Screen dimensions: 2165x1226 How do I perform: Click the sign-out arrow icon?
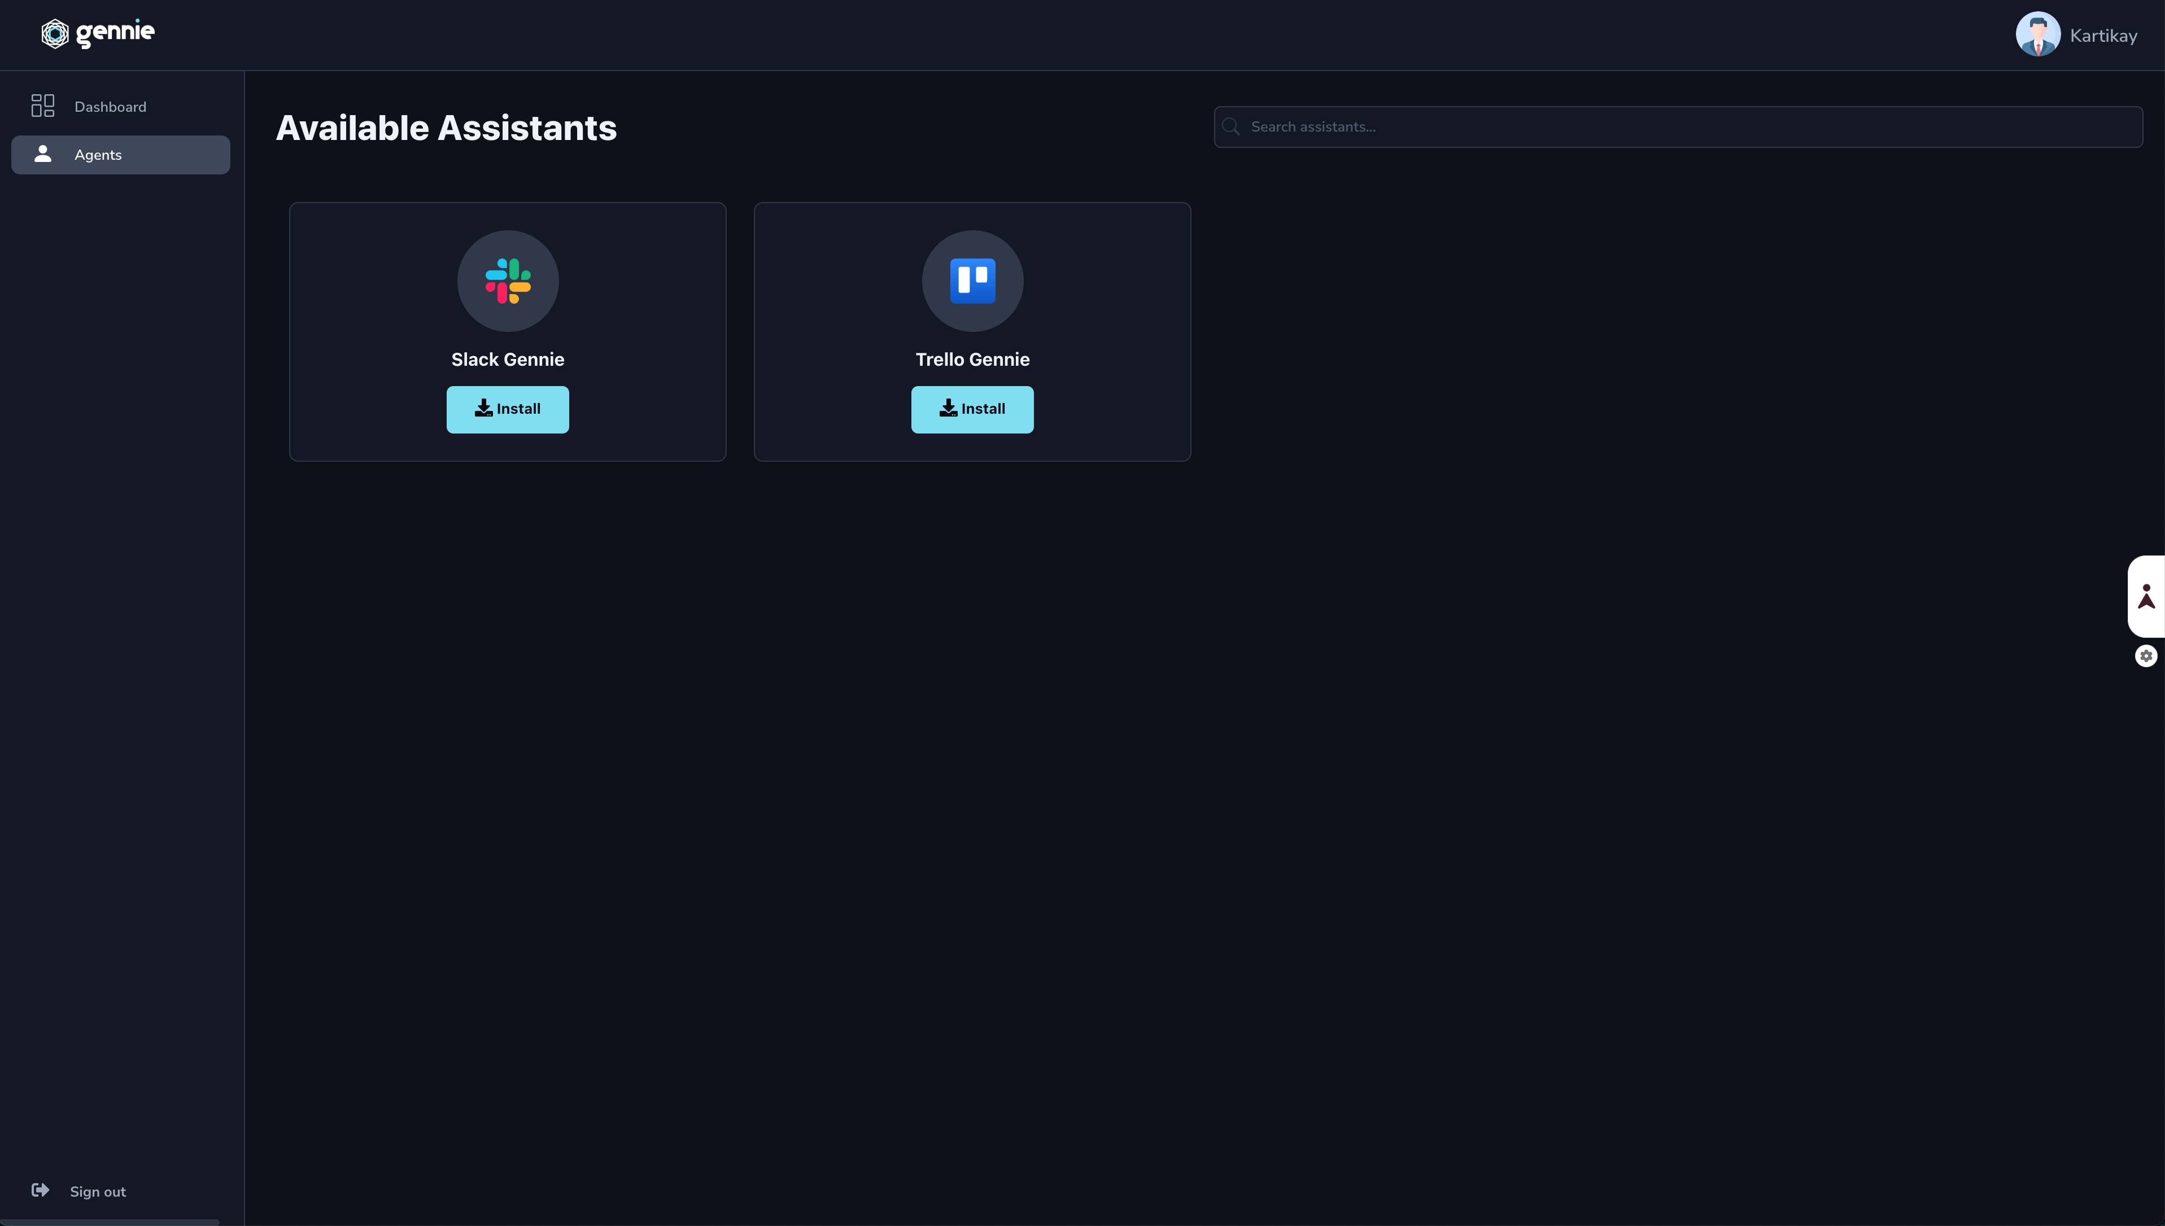coord(41,1190)
